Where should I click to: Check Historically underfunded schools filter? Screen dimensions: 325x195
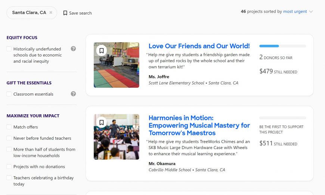click(9, 49)
